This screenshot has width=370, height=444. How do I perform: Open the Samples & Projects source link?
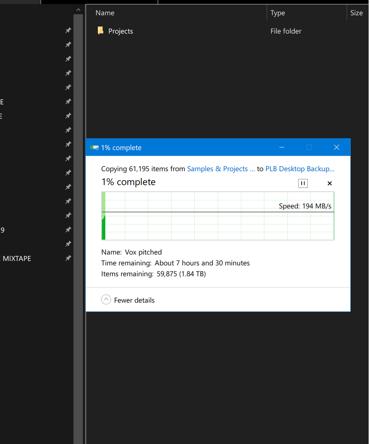221,169
